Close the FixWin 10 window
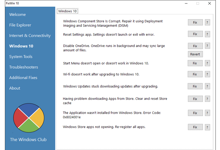 (x=210, y=3)
